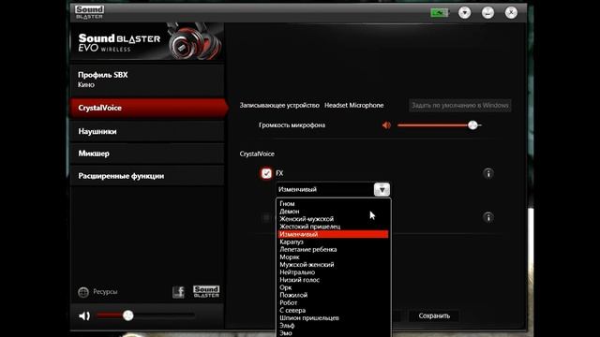
Task: Pick highlighted Изменчивый option in list
Action: pyautogui.click(x=333, y=234)
